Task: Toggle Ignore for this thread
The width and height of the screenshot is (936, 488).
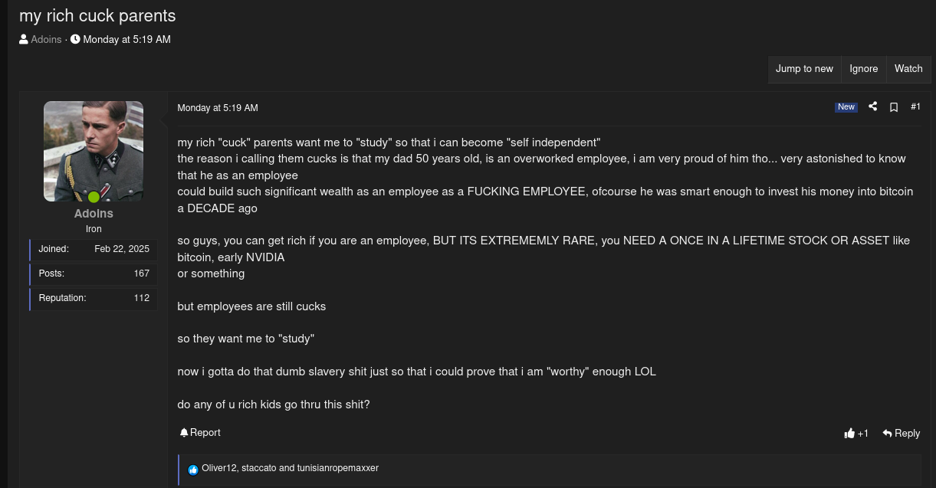Action: point(863,69)
